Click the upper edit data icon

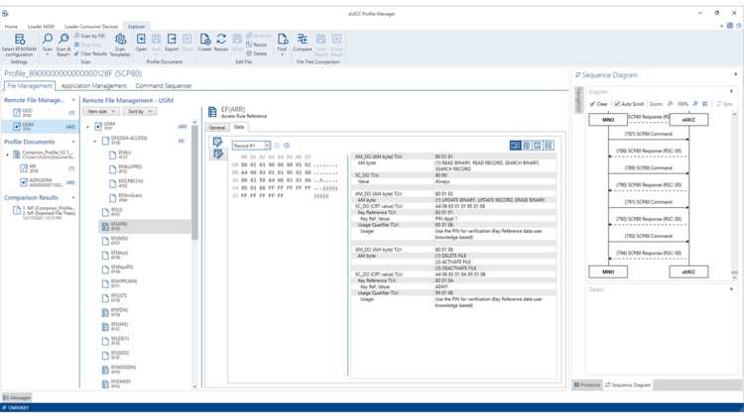click(x=218, y=142)
